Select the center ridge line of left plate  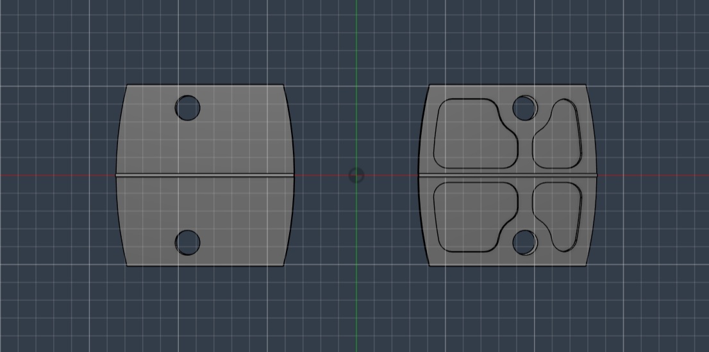[x=205, y=176]
